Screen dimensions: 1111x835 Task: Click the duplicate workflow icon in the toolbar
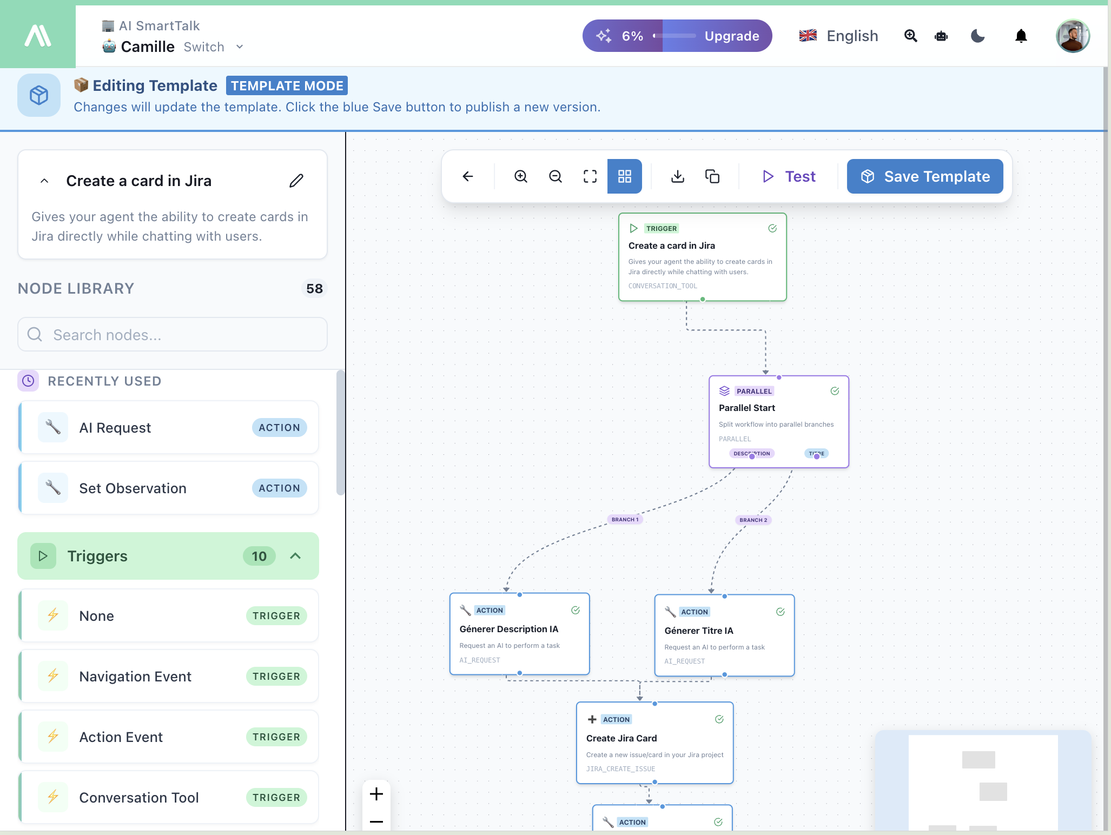(712, 176)
